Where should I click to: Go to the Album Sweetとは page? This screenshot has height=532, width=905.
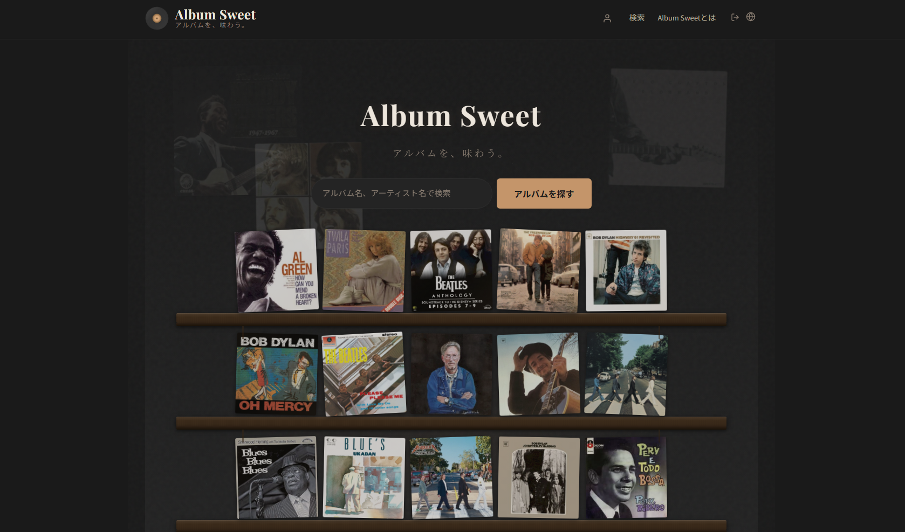pos(686,18)
